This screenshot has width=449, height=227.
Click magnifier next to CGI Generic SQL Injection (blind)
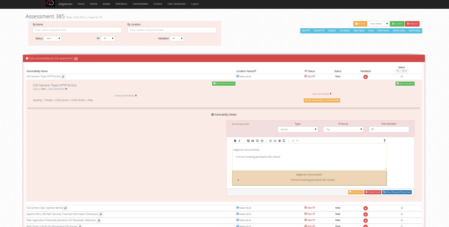[x=65, y=208]
